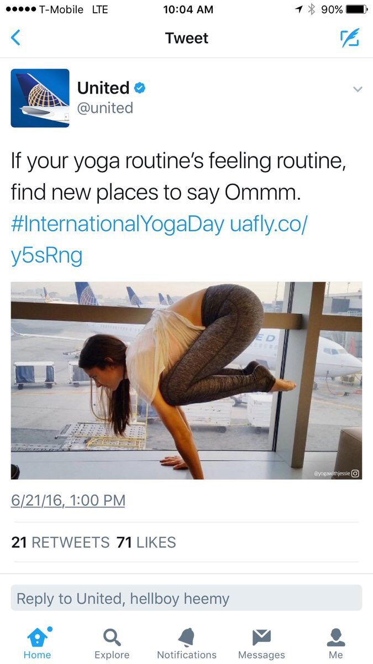This screenshot has width=373, height=664.
Task: Switch to the Home tab
Action: (38, 644)
